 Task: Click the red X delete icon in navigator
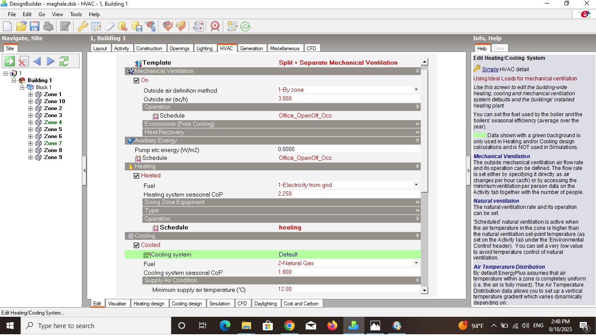pos(23,61)
